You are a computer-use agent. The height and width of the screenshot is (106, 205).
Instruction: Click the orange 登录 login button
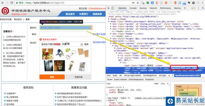pos(52,77)
